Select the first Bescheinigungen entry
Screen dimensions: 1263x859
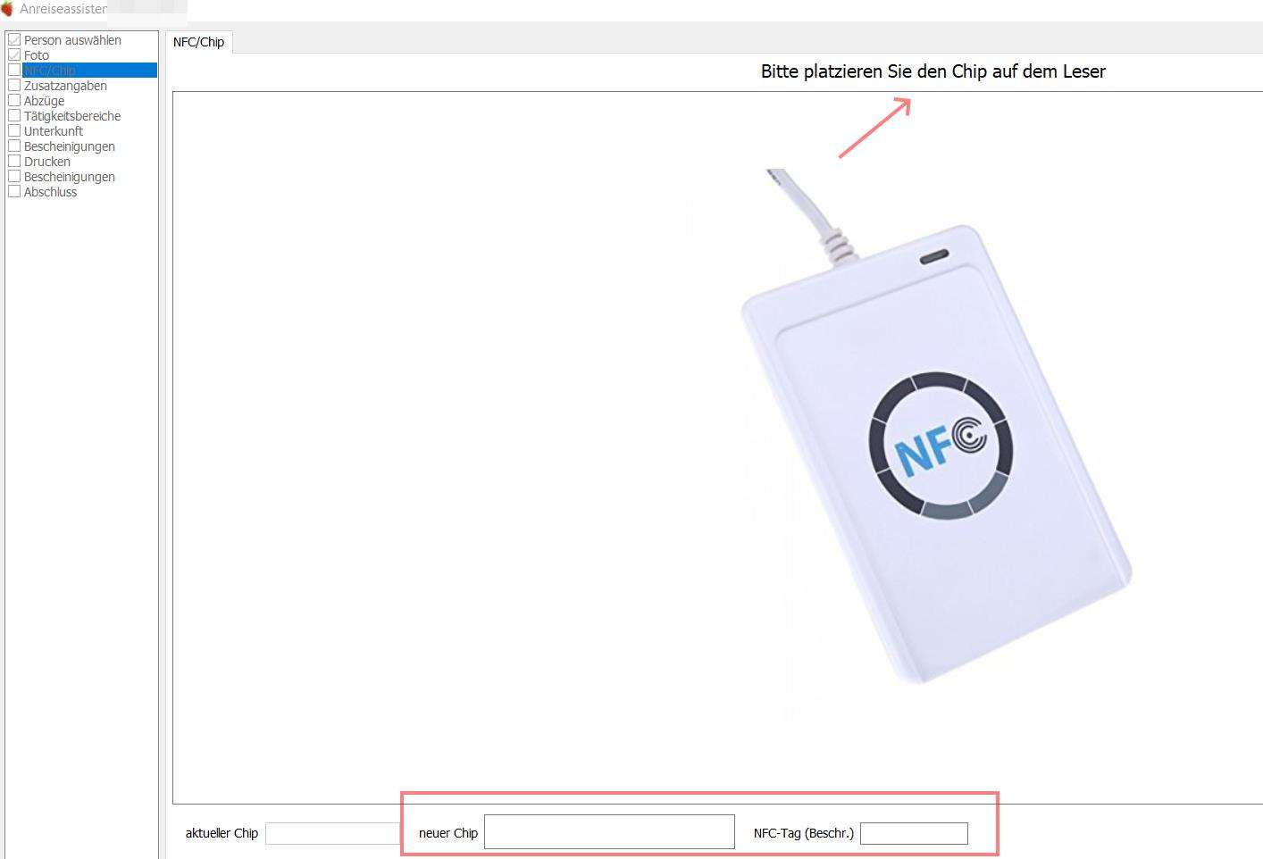[70, 146]
